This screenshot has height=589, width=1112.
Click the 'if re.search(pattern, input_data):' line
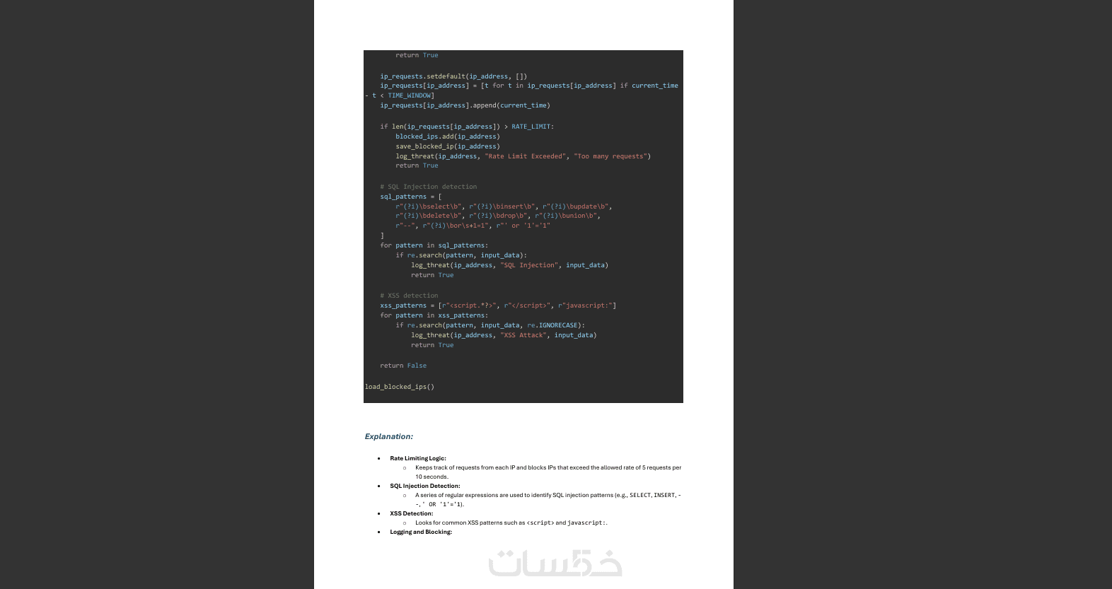point(461,255)
